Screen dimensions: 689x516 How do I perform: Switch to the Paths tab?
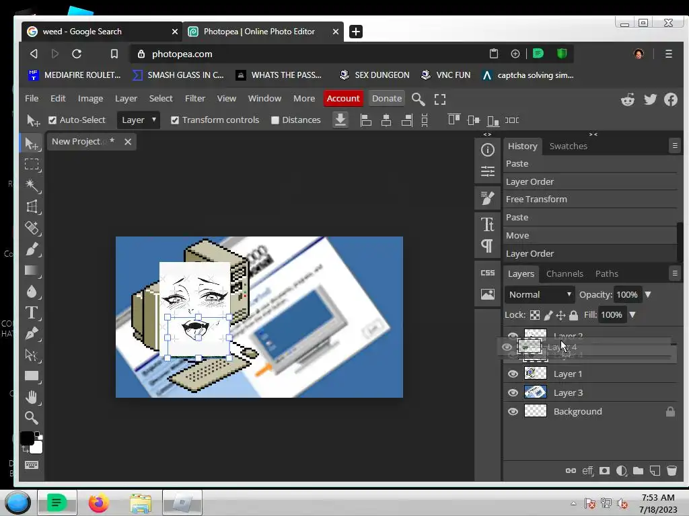606,274
